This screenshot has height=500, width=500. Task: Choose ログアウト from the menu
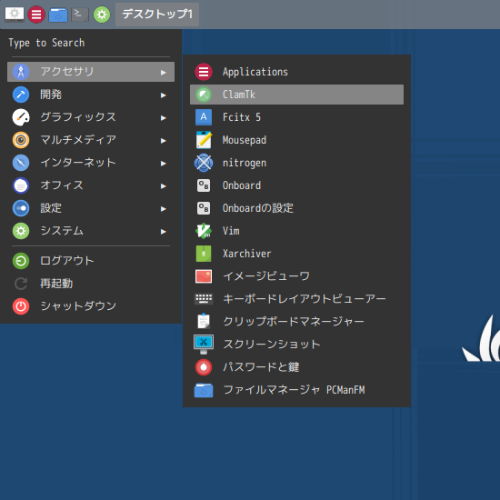(x=91, y=261)
